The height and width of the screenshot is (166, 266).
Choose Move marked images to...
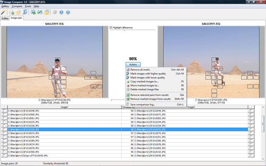[156, 85]
